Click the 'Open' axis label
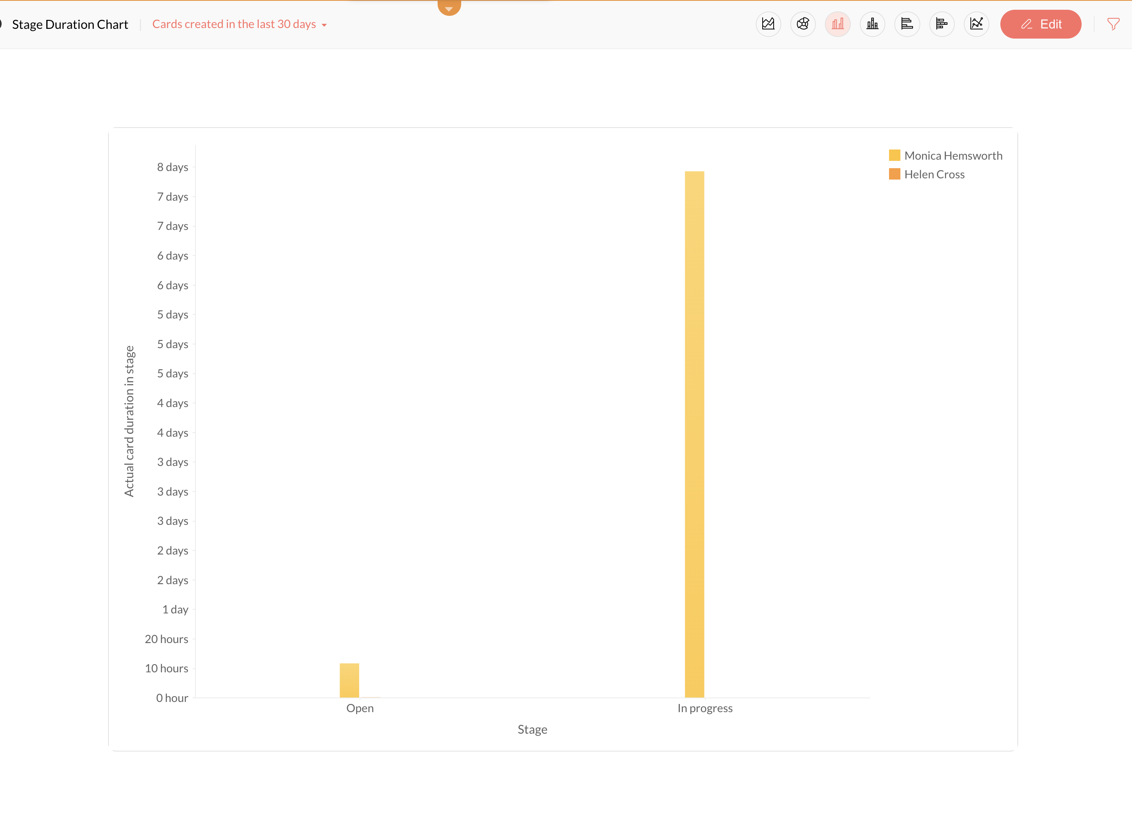The width and height of the screenshot is (1132, 821). [x=360, y=708]
